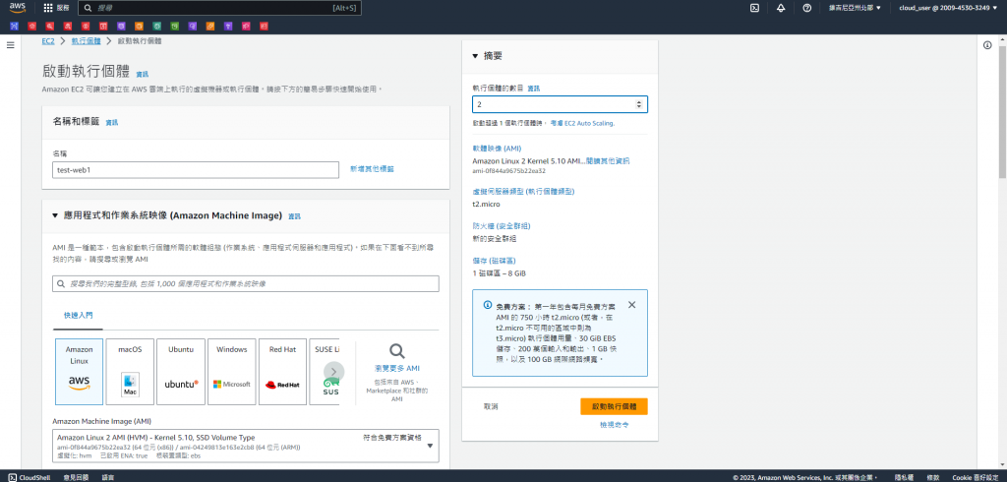Select the Amazon Linux AMI tile
Viewport: 1007px width, 482px height.
pos(79,372)
